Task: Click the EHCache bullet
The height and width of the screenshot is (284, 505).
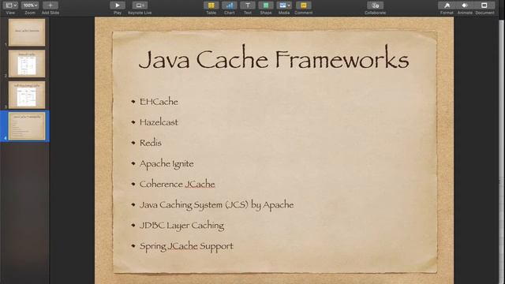Action: click(159, 102)
